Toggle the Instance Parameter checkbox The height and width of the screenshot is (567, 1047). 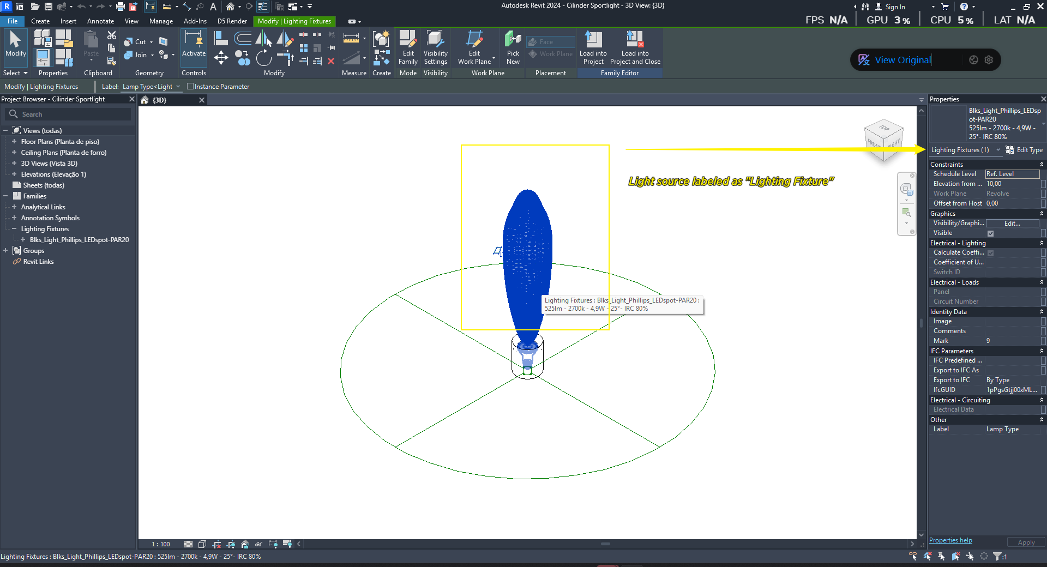(190, 86)
